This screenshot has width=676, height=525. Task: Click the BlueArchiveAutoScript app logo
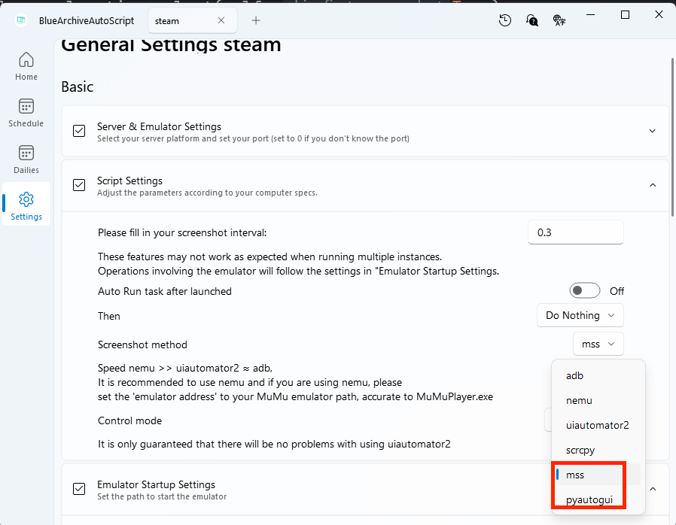click(x=21, y=20)
